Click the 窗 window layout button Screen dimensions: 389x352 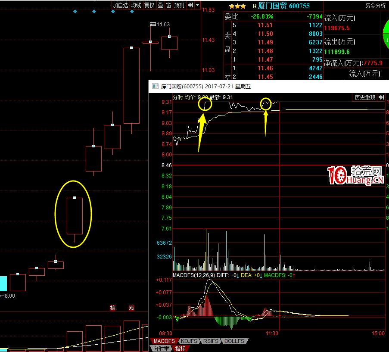click(169, 5)
